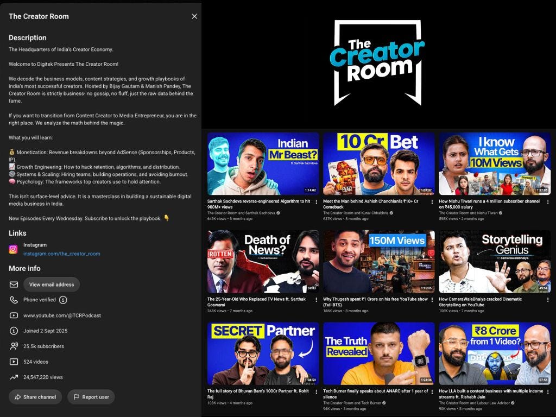Screen dimensions: 556x417
Task: Click title How CameraWaleBhaiya cracked Cinematic Storytelling
Action: (x=481, y=302)
